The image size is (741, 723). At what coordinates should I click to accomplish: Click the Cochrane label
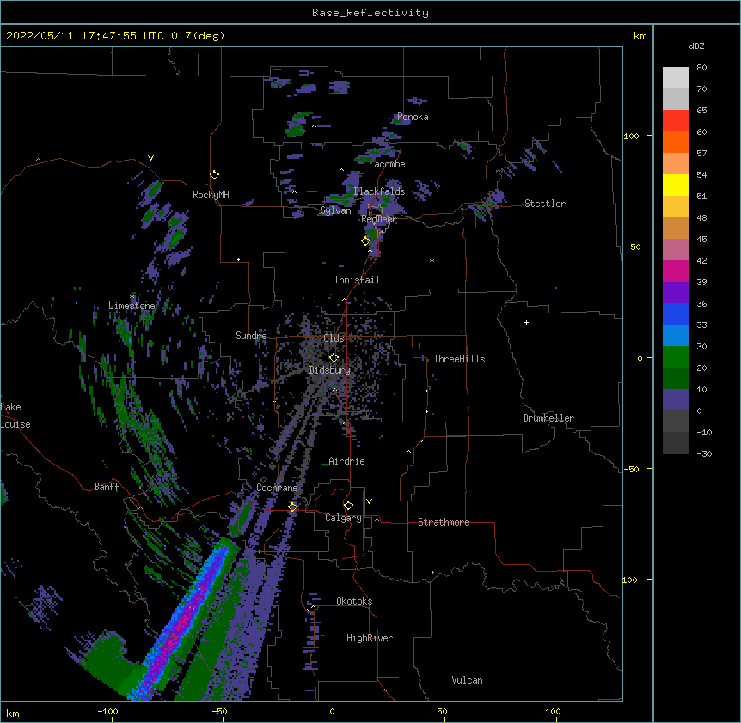[x=277, y=488]
